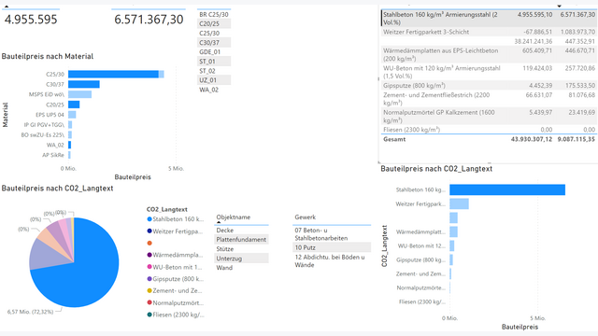Click the orange legend dot with no label

(x=149, y=243)
